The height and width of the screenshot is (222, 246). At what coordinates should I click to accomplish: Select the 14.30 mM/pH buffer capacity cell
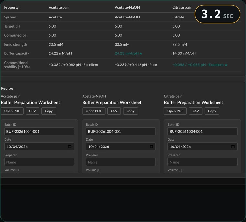[184, 53]
